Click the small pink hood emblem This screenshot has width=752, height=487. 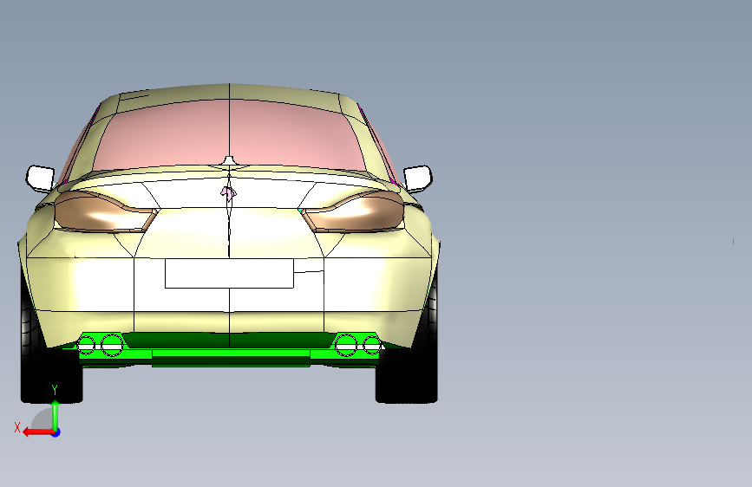point(229,192)
